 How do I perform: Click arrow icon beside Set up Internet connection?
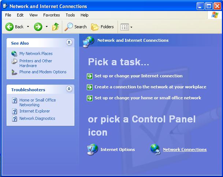[x=90, y=76]
